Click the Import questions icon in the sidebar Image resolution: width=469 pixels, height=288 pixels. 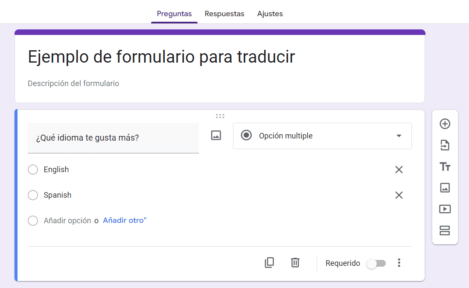[x=445, y=145]
